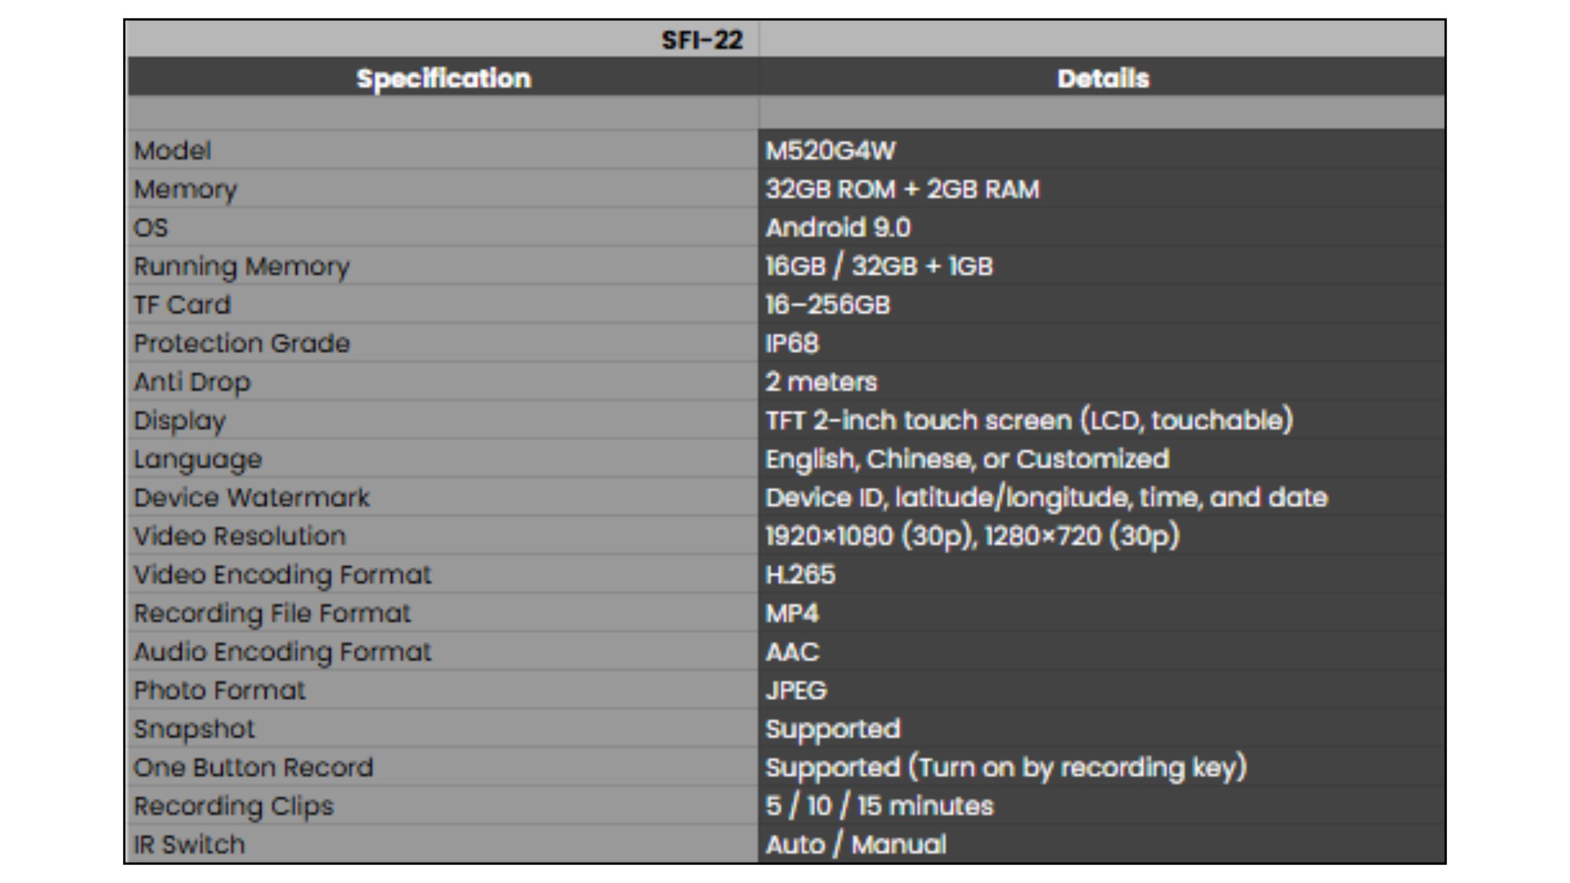Select the 32GB ROM + 2GB RAM cell

902,189
